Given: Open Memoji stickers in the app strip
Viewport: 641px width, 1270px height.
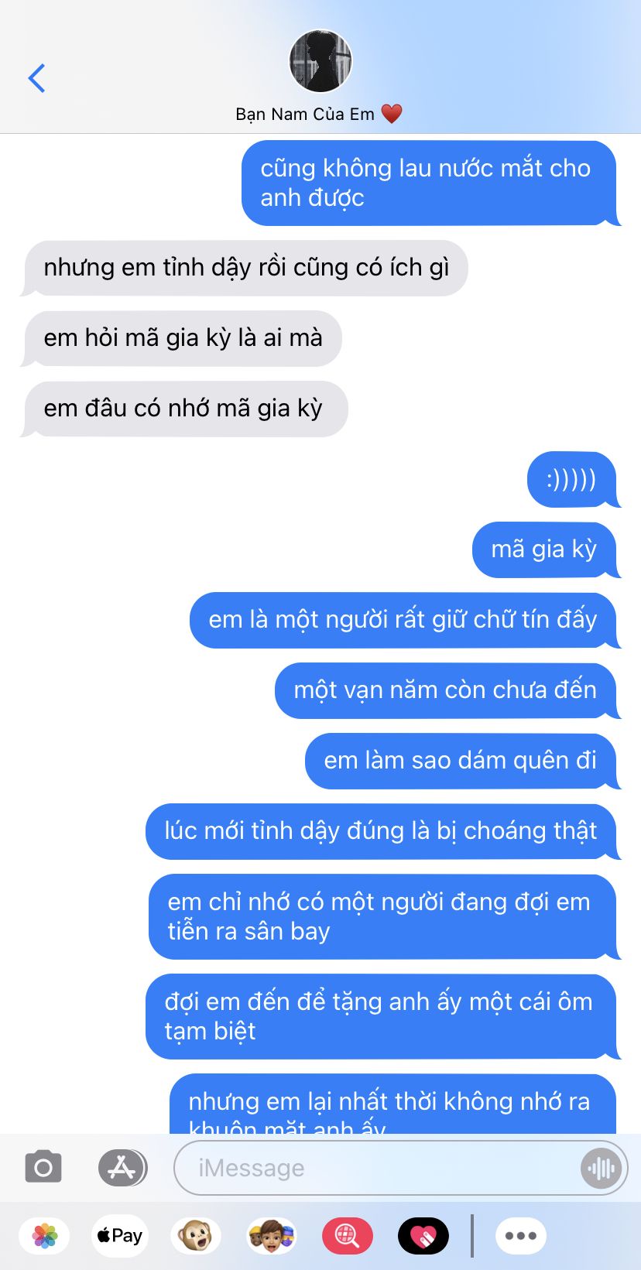Looking at the screenshot, I should pyautogui.click(x=271, y=1236).
